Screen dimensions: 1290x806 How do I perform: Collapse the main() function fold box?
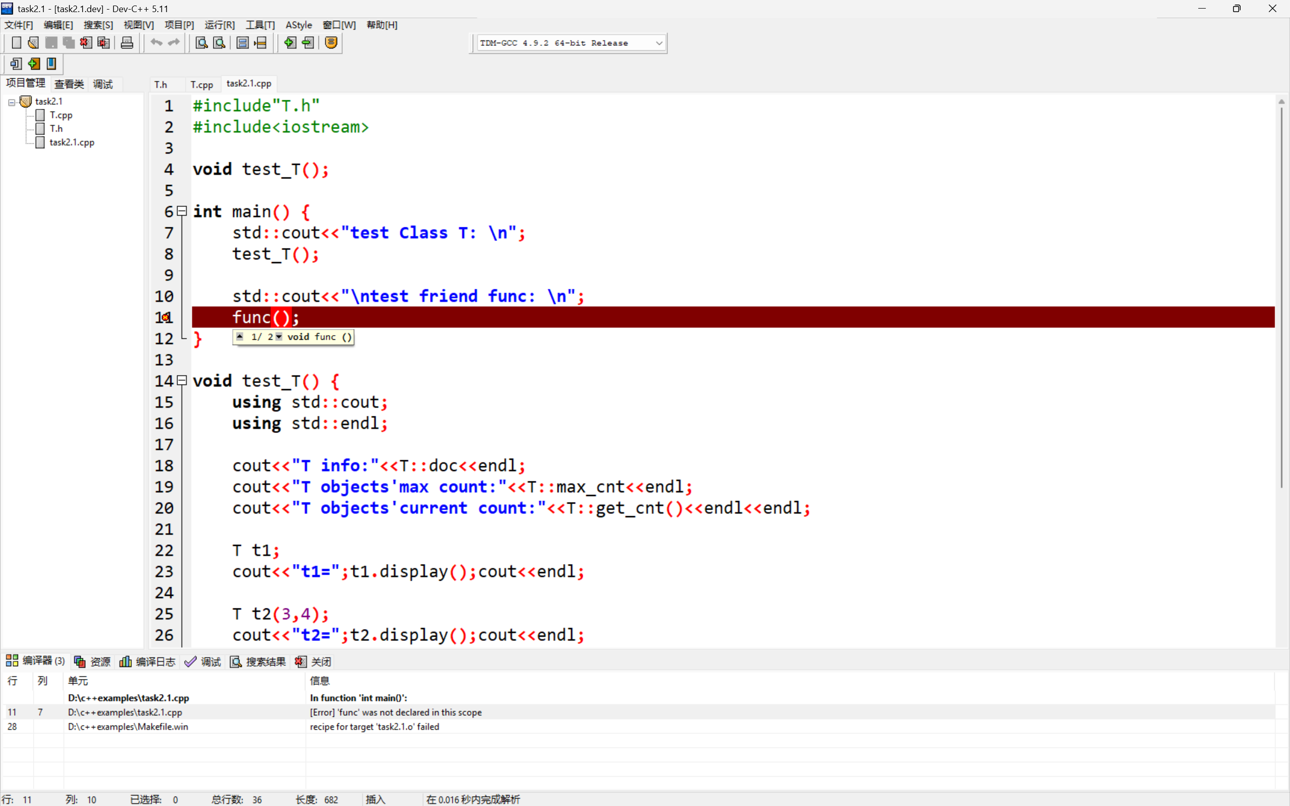pyautogui.click(x=182, y=211)
